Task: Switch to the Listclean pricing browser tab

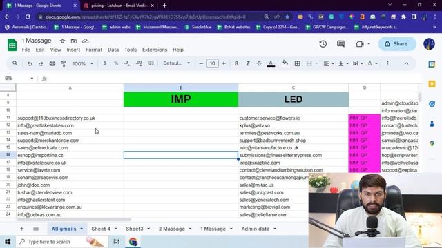Action: pos(119,6)
